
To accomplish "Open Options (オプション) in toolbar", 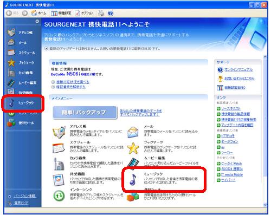I will (84, 13).
